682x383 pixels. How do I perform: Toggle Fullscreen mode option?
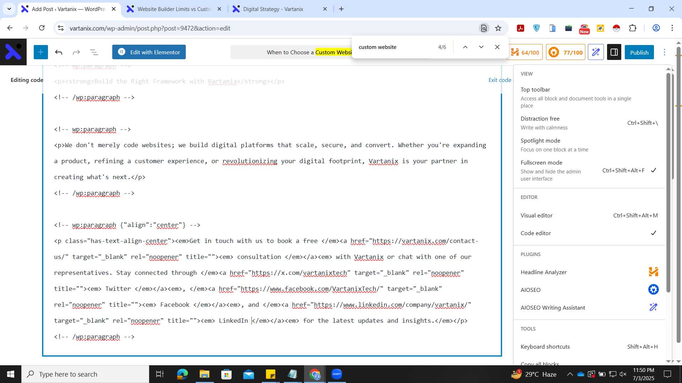pyautogui.click(x=589, y=170)
